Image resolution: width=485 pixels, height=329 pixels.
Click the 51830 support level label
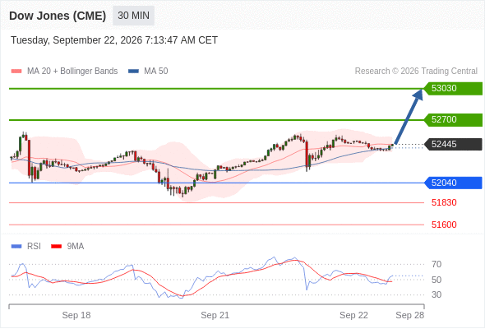point(444,202)
